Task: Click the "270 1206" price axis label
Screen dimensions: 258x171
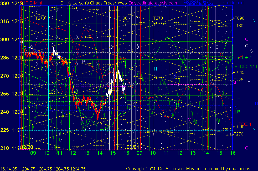Action: [12, 76]
